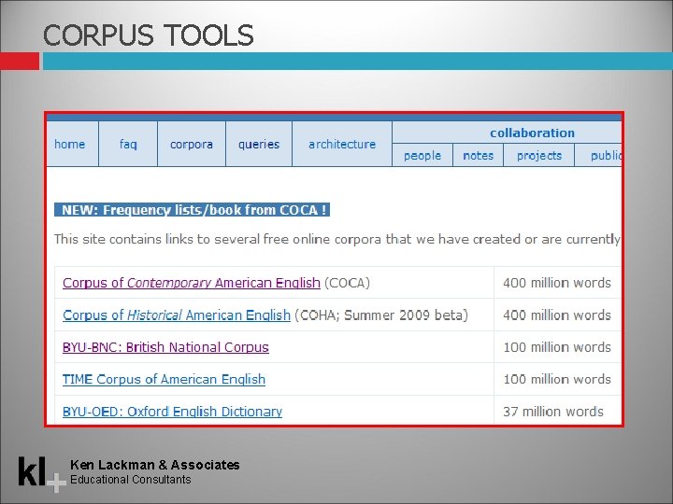The height and width of the screenshot is (504, 673).
Task: Go to the queries tab
Action: (259, 144)
